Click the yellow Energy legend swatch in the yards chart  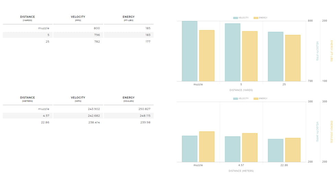(x=256, y=18)
